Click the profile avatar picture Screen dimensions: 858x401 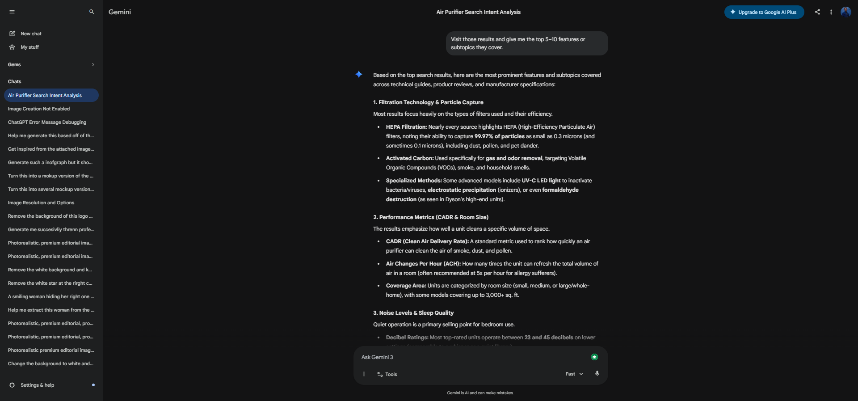pos(846,12)
